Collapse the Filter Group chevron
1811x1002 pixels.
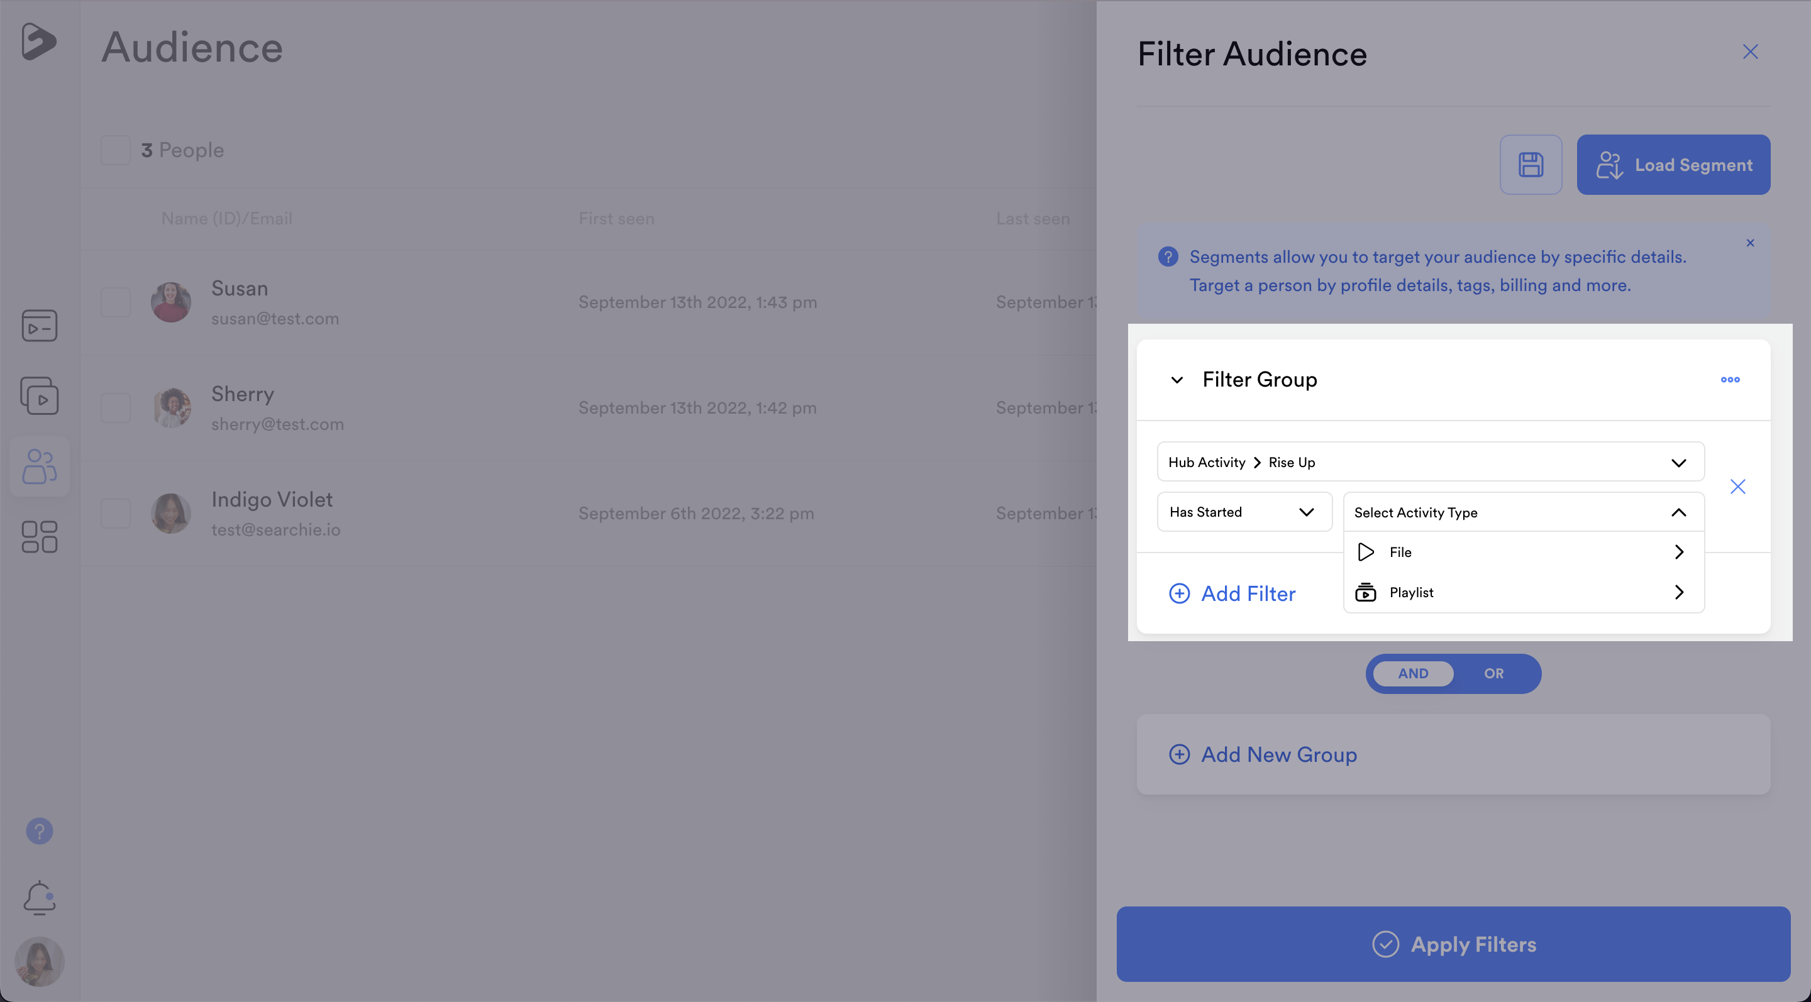1176,380
